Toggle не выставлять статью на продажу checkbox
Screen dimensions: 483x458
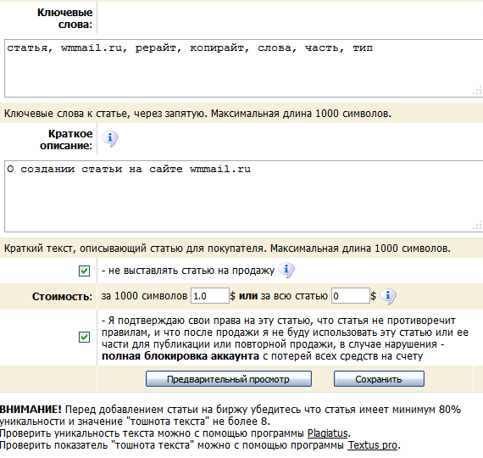(84, 271)
